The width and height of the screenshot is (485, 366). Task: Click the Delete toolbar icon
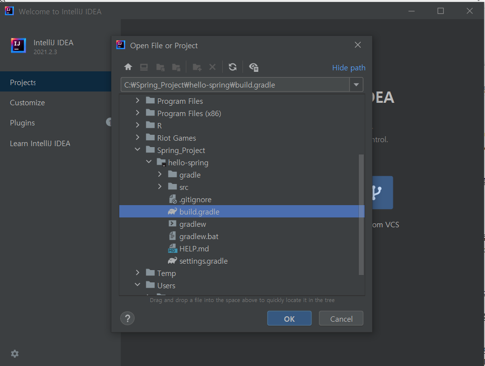[x=212, y=67]
